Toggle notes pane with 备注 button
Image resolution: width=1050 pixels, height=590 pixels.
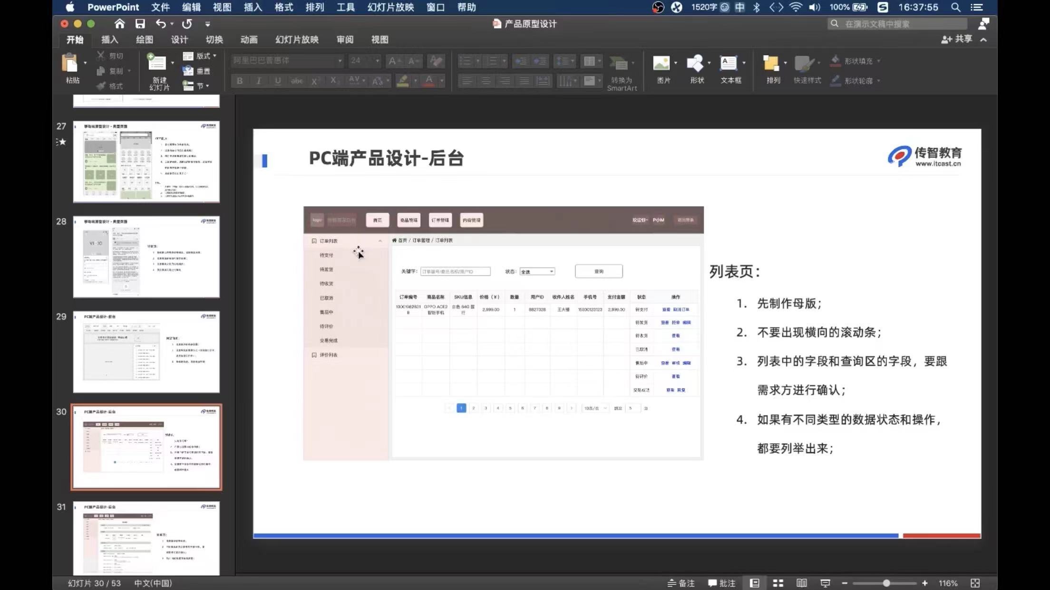click(681, 583)
